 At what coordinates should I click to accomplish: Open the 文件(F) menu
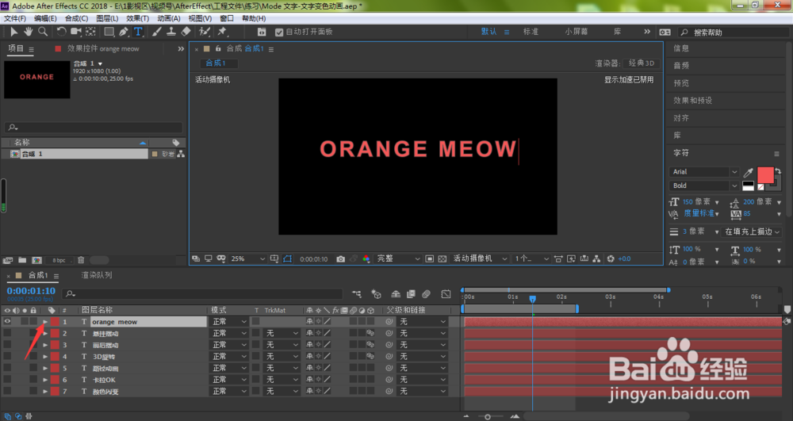(14, 18)
